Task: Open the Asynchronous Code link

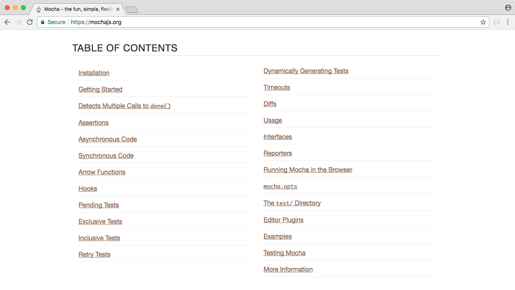Action: pyautogui.click(x=107, y=139)
